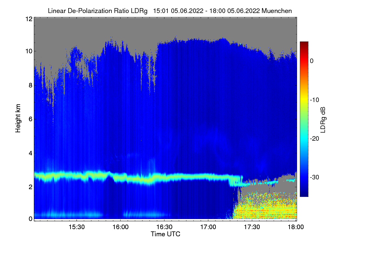
Task: Click the plot title text
Action: [x=170, y=11]
